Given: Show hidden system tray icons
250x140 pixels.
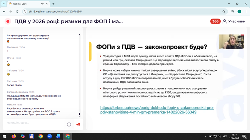Looking at the screenshot, I should click(x=206, y=136).
